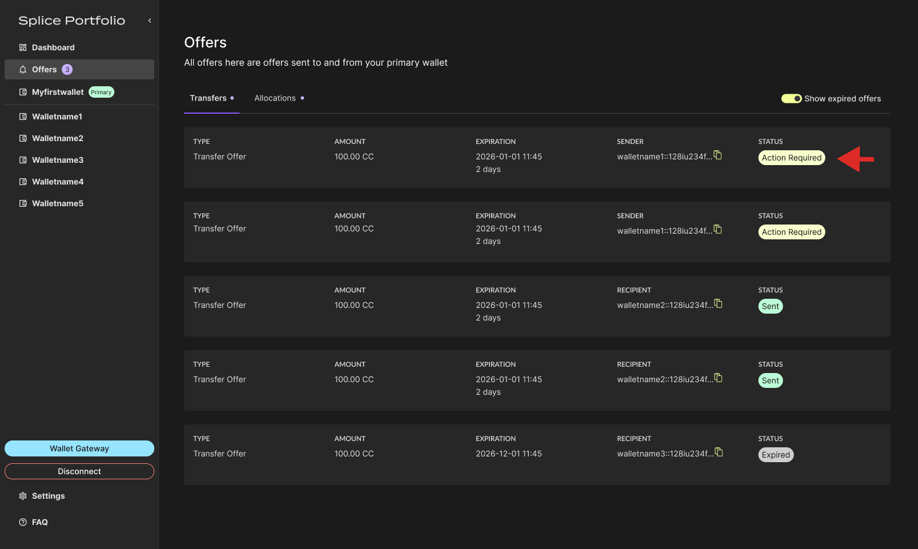Copy sender address in the topmost offer row
This screenshot has height=549, width=918.
tap(718, 155)
